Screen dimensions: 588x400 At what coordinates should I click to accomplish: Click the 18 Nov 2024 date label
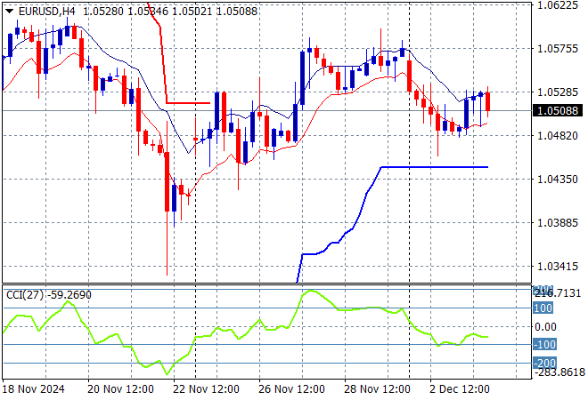click(33, 389)
